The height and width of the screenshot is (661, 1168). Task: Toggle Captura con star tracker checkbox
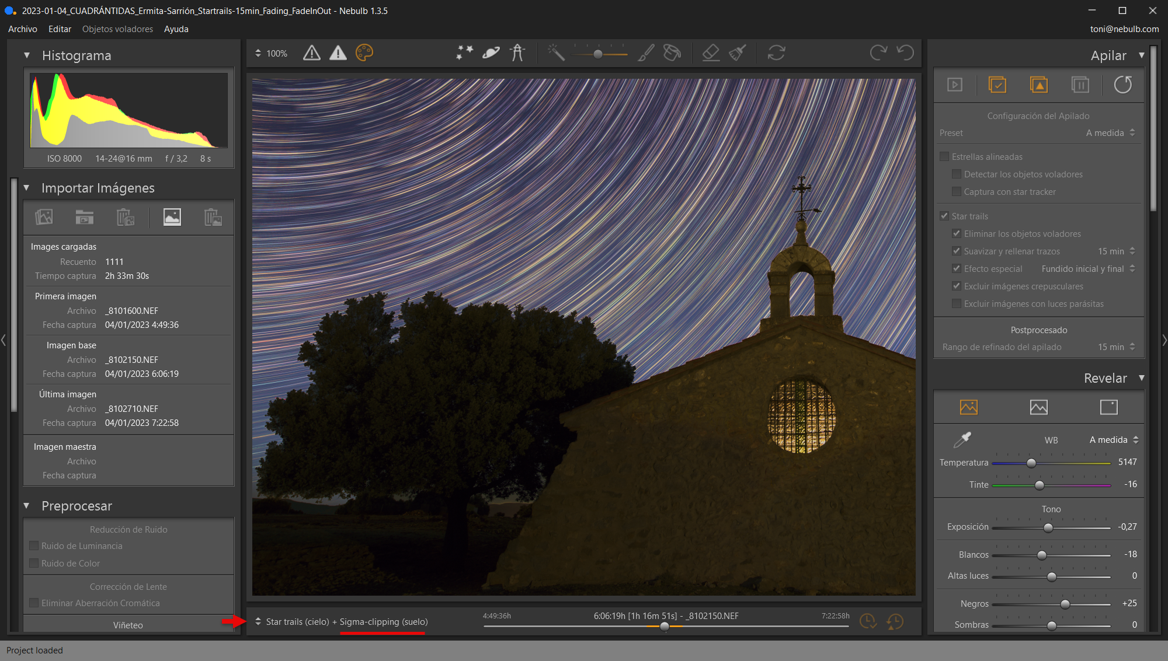tap(957, 191)
